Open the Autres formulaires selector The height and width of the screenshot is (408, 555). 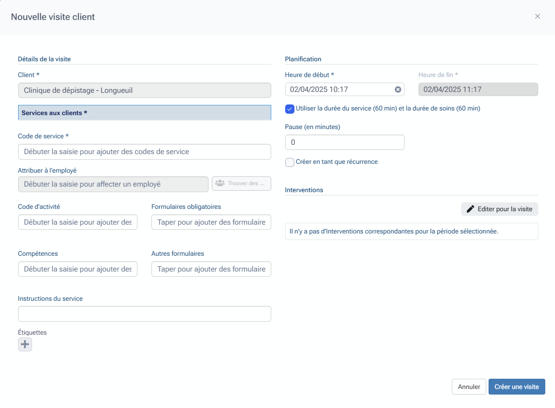[211, 269]
